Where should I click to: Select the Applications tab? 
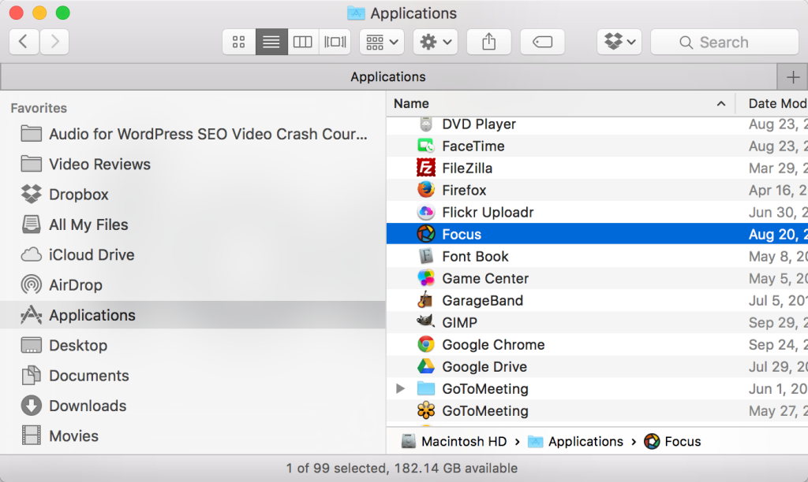tap(388, 76)
